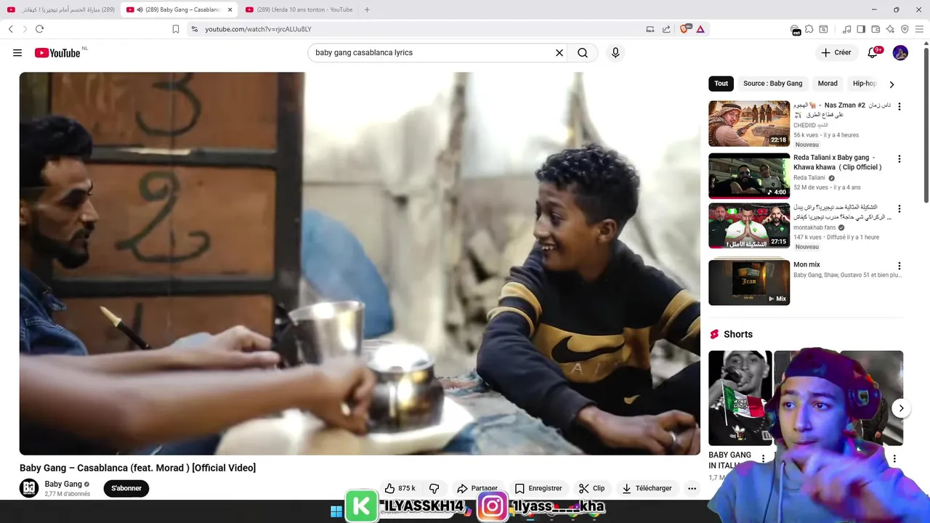Open the Baby Gang channel name link

point(63,484)
